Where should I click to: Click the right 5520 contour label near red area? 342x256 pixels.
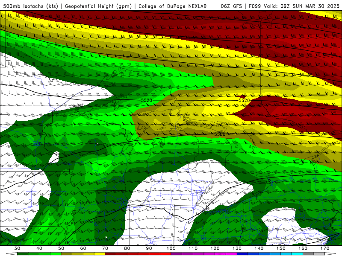(x=244, y=100)
